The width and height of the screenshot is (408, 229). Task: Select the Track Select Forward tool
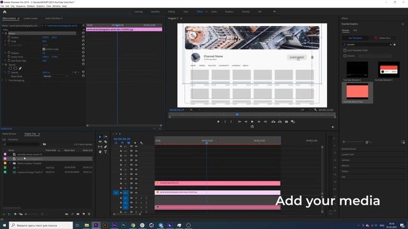pos(105,137)
